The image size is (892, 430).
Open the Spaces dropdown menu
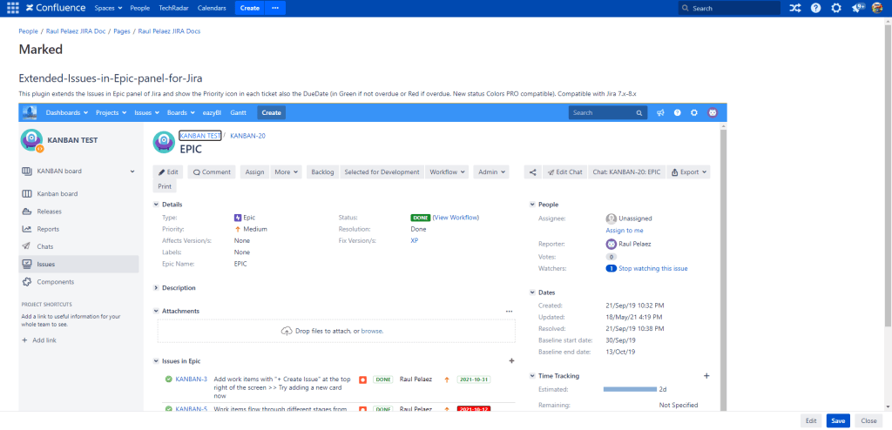pos(108,8)
